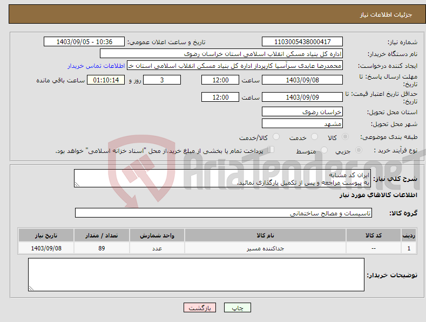Click row number 1 cell

pos(409,248)
